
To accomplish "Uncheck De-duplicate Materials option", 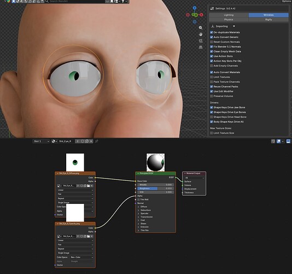I will coord(212,32).
